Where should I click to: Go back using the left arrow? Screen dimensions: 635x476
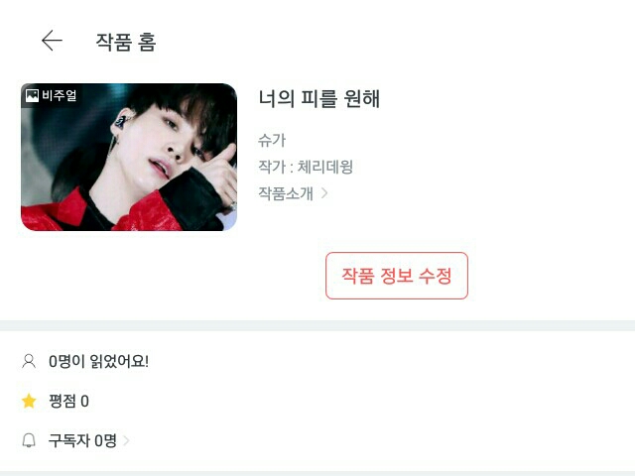(x=52, y=41)
